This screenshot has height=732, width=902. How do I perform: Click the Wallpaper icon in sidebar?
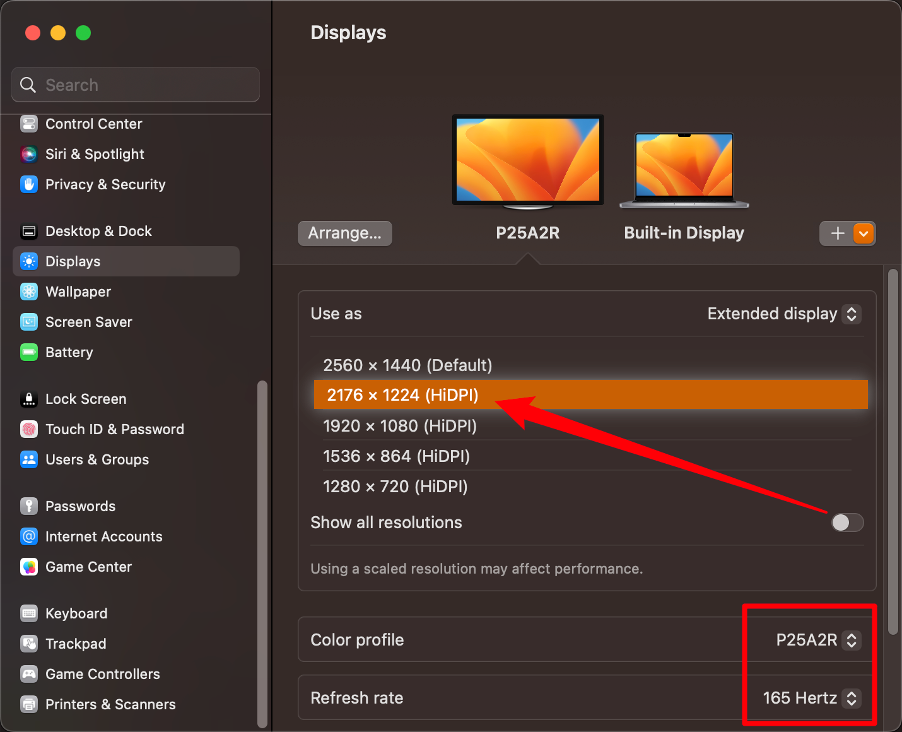(29, 292)
